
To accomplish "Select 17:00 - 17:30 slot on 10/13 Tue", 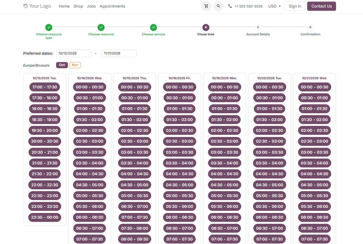I will click(x=45, y=87).
